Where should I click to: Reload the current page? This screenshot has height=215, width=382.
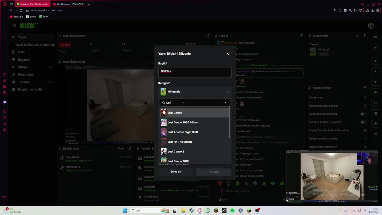[x=21, y=10]
